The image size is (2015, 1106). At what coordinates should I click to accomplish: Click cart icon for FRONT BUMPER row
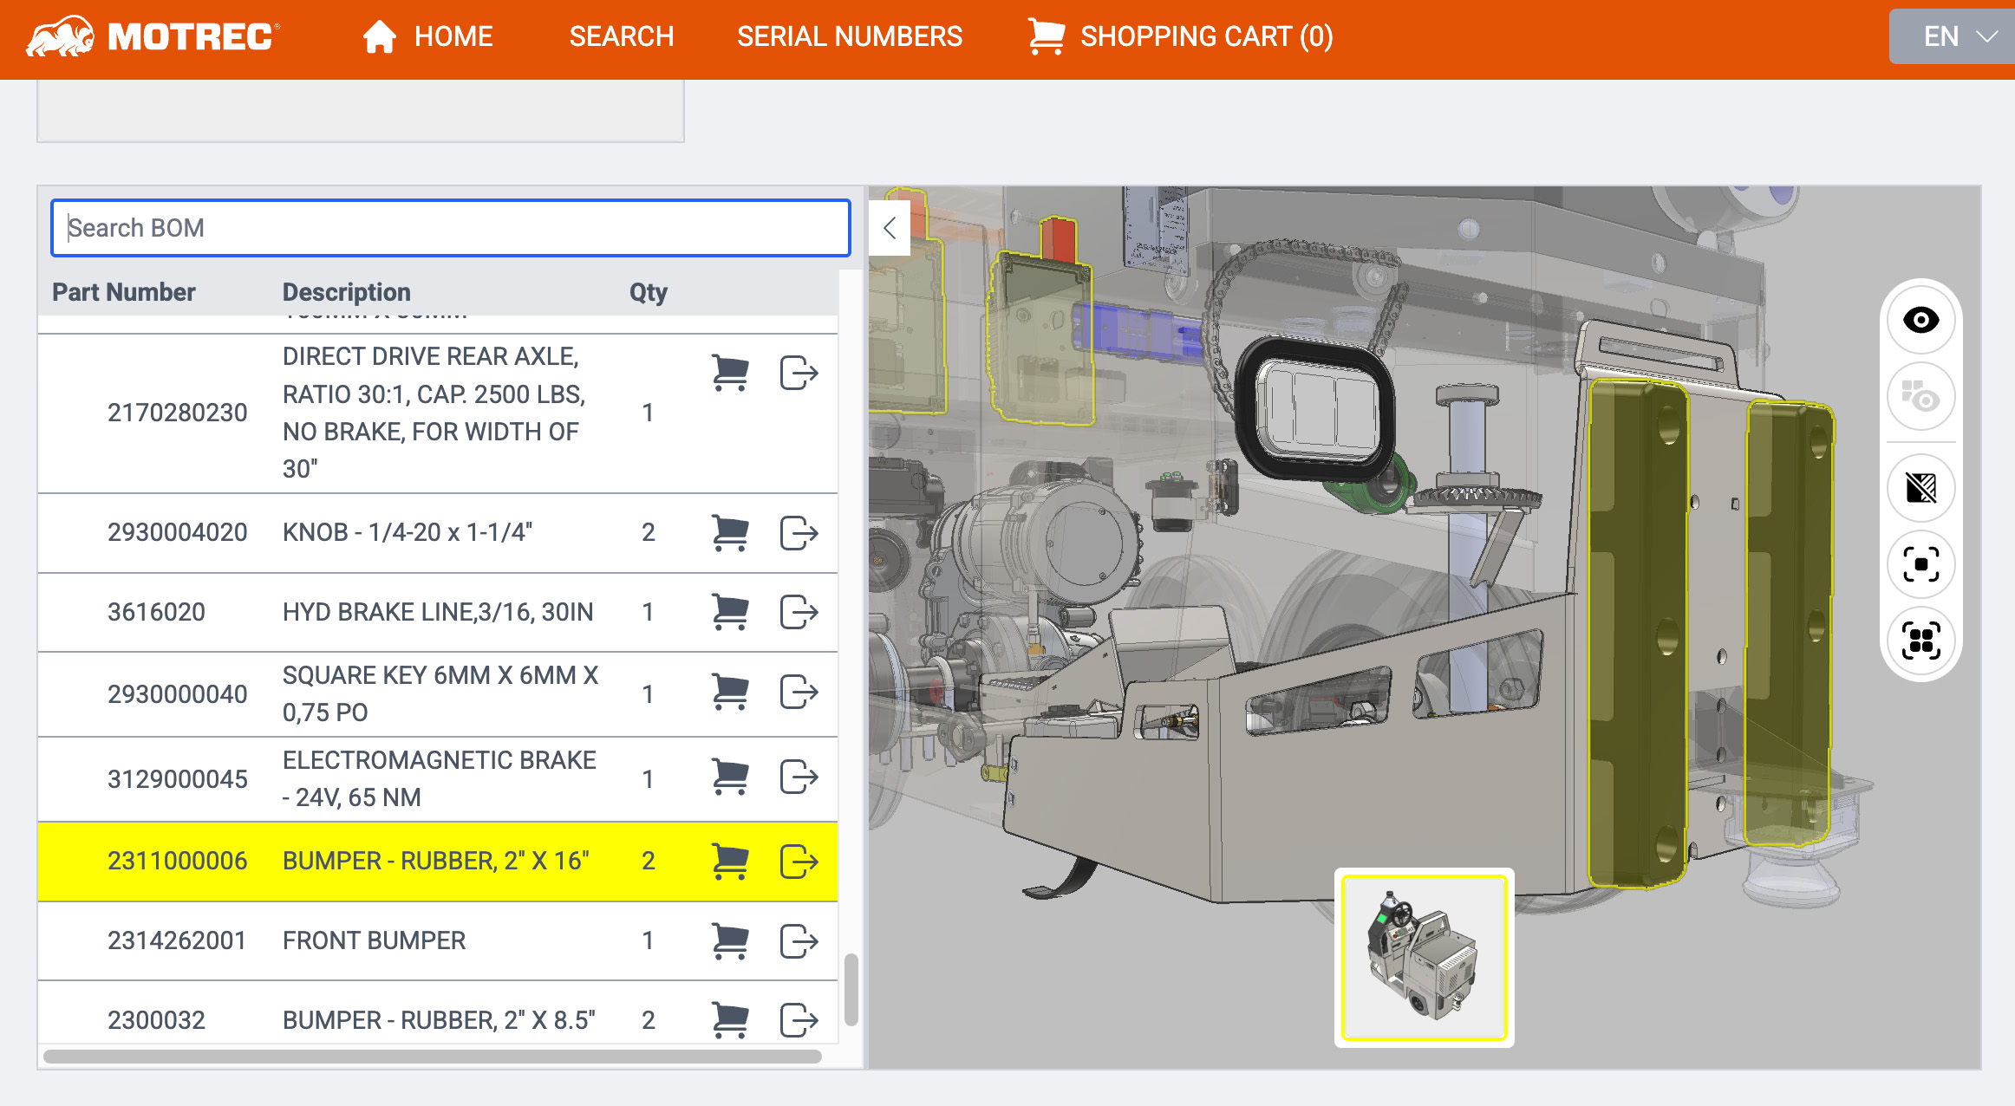point(729,940)
